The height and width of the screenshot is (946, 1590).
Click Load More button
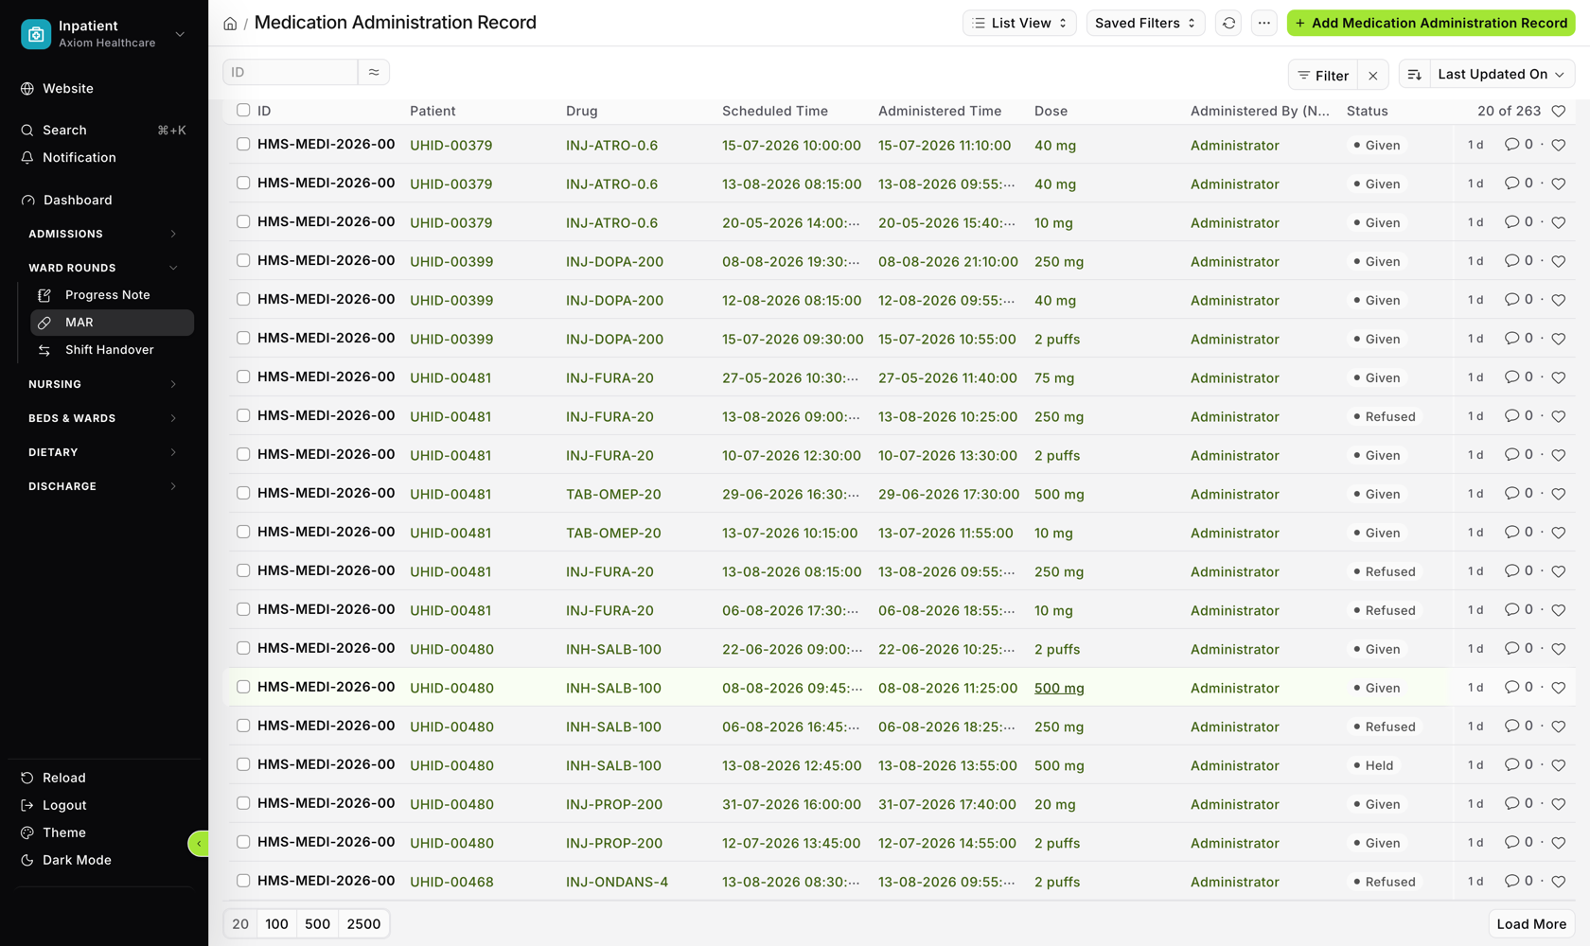(1531, 924)
